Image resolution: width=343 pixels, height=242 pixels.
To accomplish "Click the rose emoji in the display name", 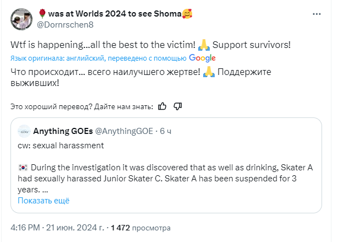I will [40, 13].
